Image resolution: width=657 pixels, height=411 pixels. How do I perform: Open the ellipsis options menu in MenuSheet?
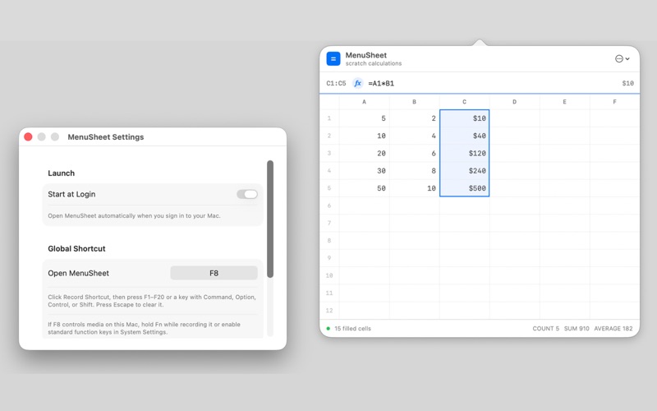click(x=622, y=58)
